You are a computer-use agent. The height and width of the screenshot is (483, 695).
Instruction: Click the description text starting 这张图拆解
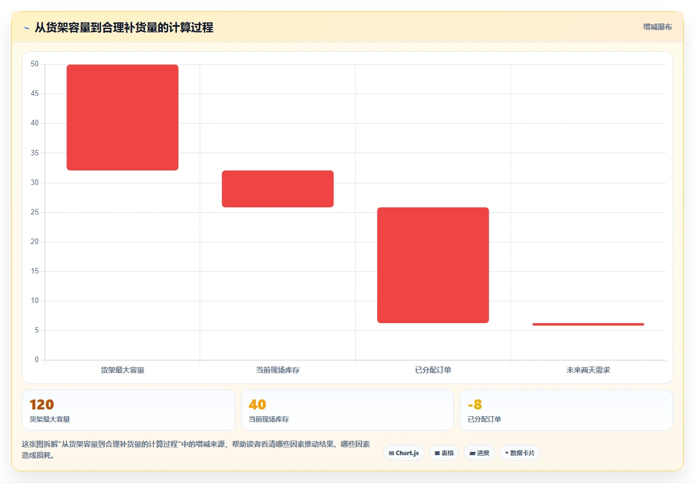pos(195,450)
